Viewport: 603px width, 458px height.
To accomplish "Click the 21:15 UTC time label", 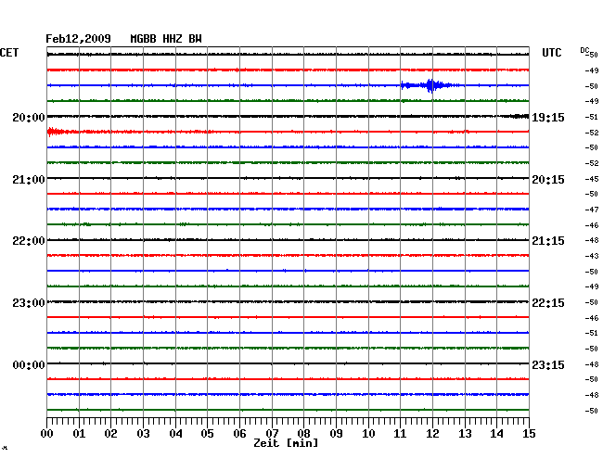I will [x=548, y=241].
